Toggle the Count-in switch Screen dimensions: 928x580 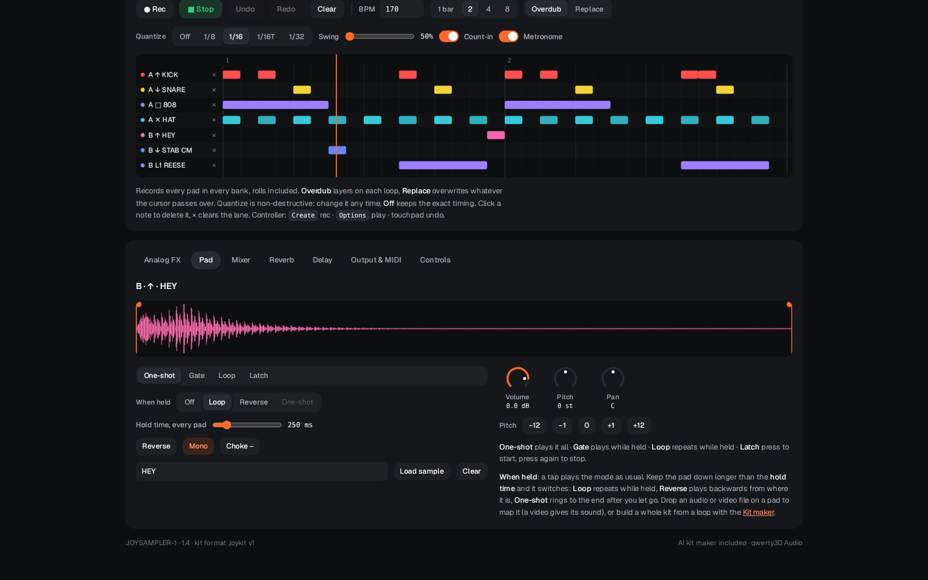pos(449,37)
